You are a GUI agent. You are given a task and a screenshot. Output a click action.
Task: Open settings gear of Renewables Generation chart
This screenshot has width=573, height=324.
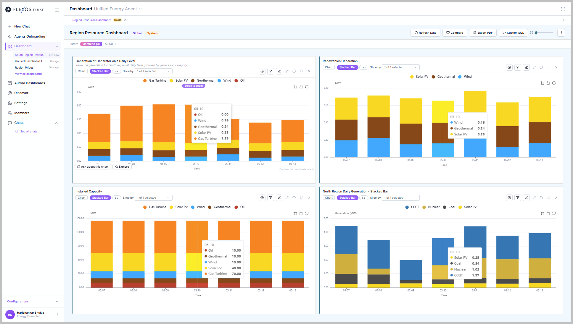click(509, 67)
